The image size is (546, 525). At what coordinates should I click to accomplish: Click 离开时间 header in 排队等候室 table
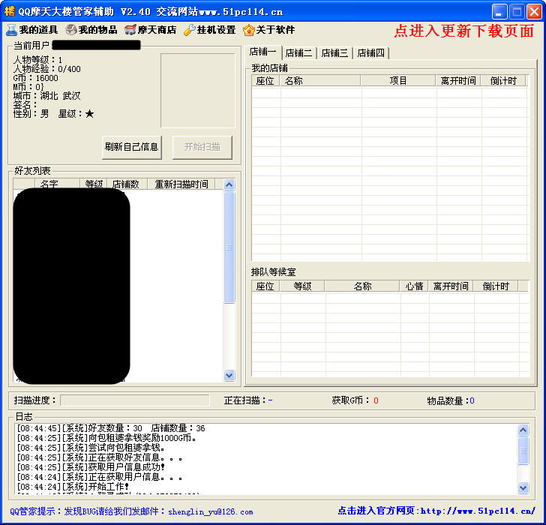[x=451, y=286]
